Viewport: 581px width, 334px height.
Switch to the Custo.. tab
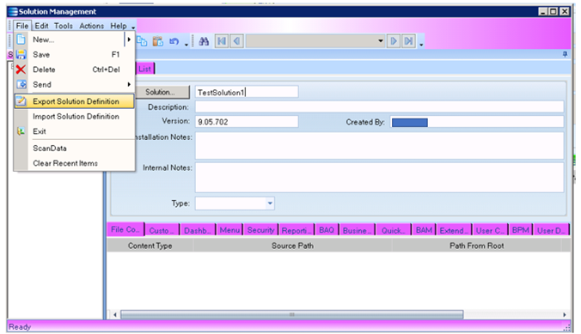pyautogui.click(x=162, y=230)
